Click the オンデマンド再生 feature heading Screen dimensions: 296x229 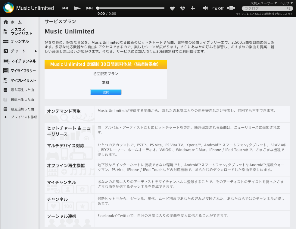[64, 111]
